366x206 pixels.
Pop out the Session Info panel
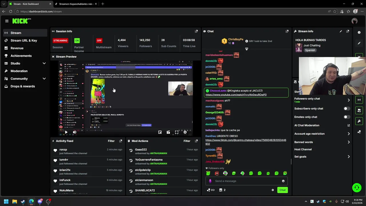tap(196, 31)
